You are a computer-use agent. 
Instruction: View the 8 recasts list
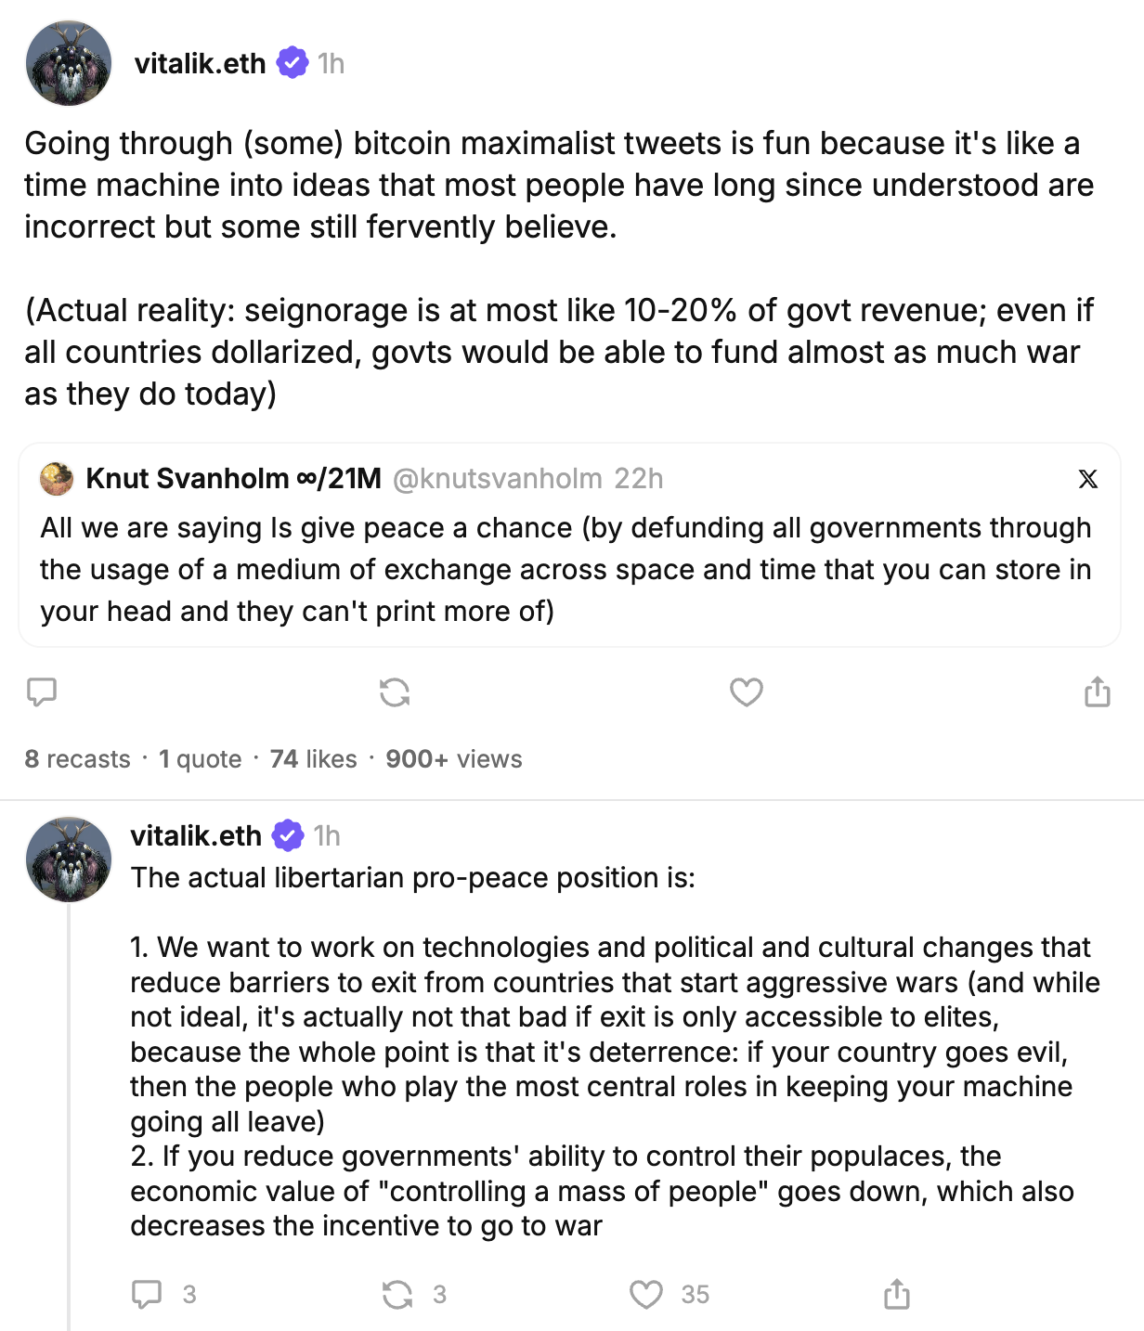click(77, 759)
